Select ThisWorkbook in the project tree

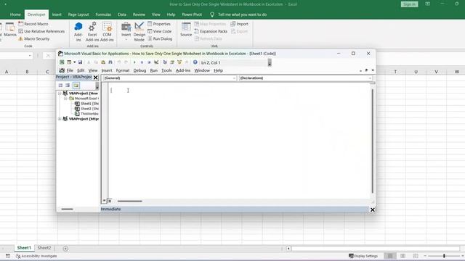tap(87, 114)
